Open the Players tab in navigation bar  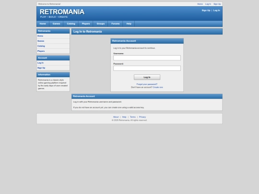pos(86,24)
